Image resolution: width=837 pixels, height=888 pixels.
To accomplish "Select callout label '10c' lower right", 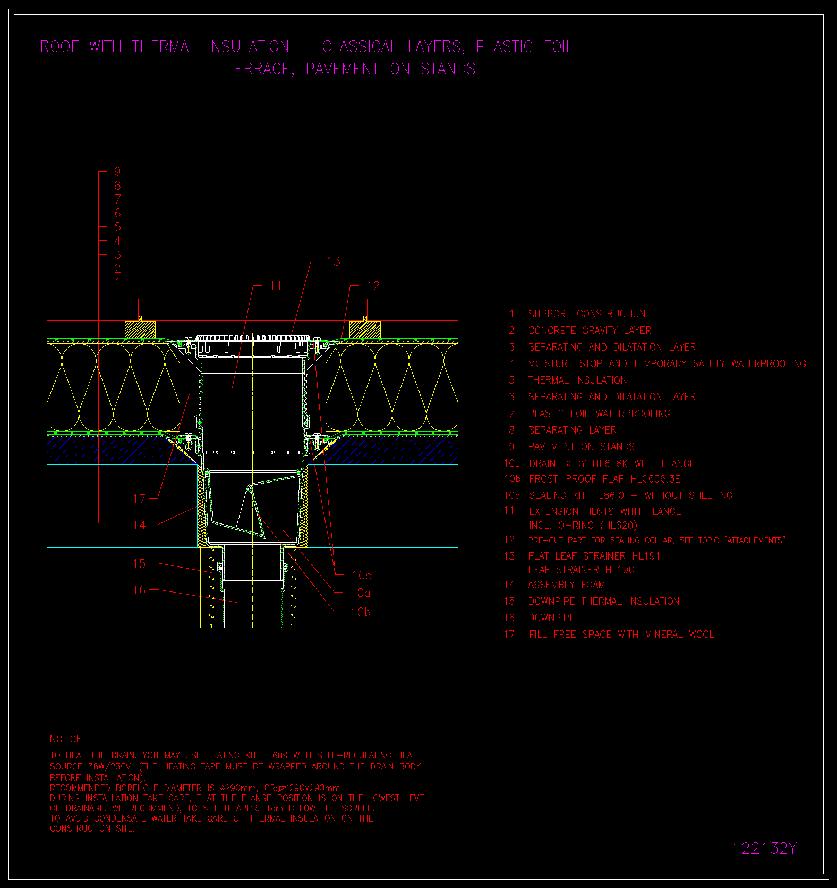I will point(361,576).
